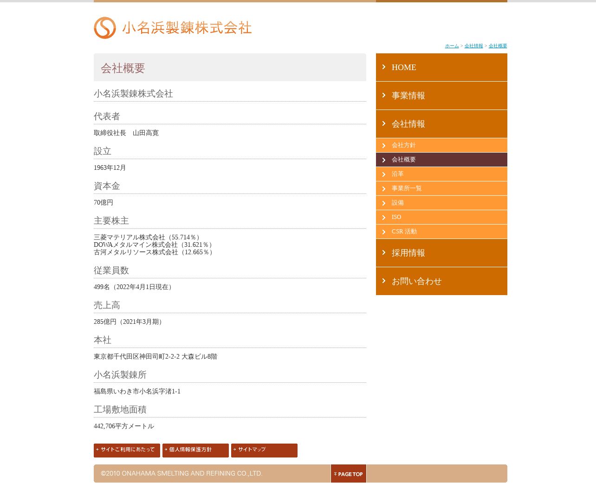The height and width of the screenshot is (483, 596).
Task: Select the 会社方針 submenu item
Action: 441,145
